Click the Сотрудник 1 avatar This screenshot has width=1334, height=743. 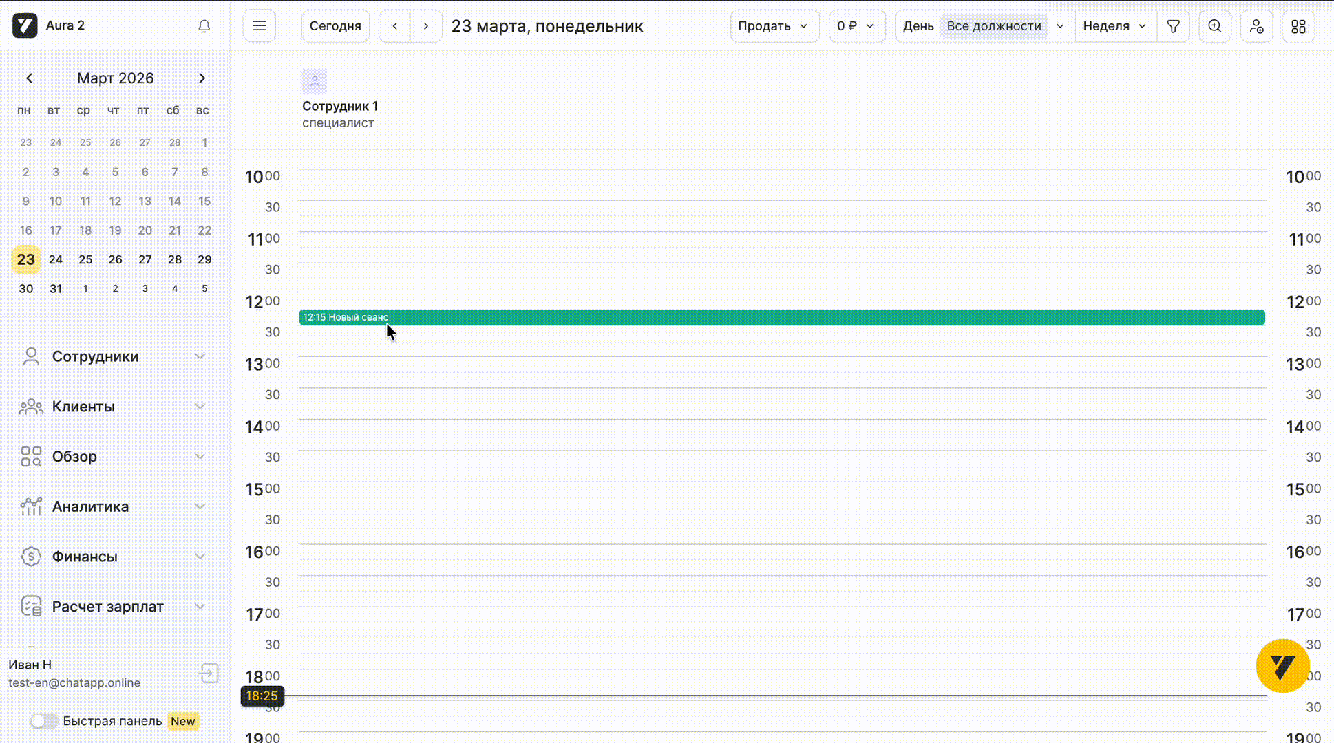[315, 81]
